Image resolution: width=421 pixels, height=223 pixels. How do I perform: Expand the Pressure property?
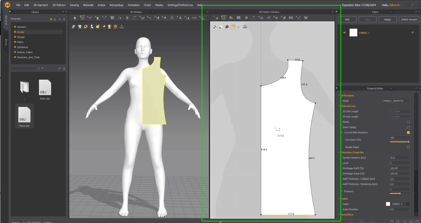[x=342, y=192]
